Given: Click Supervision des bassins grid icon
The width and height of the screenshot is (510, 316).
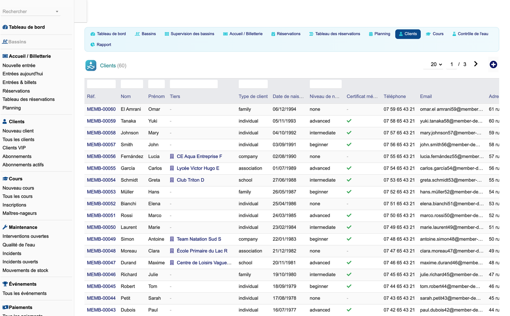Looking at the screenshot, I should (x=167, y=34).
